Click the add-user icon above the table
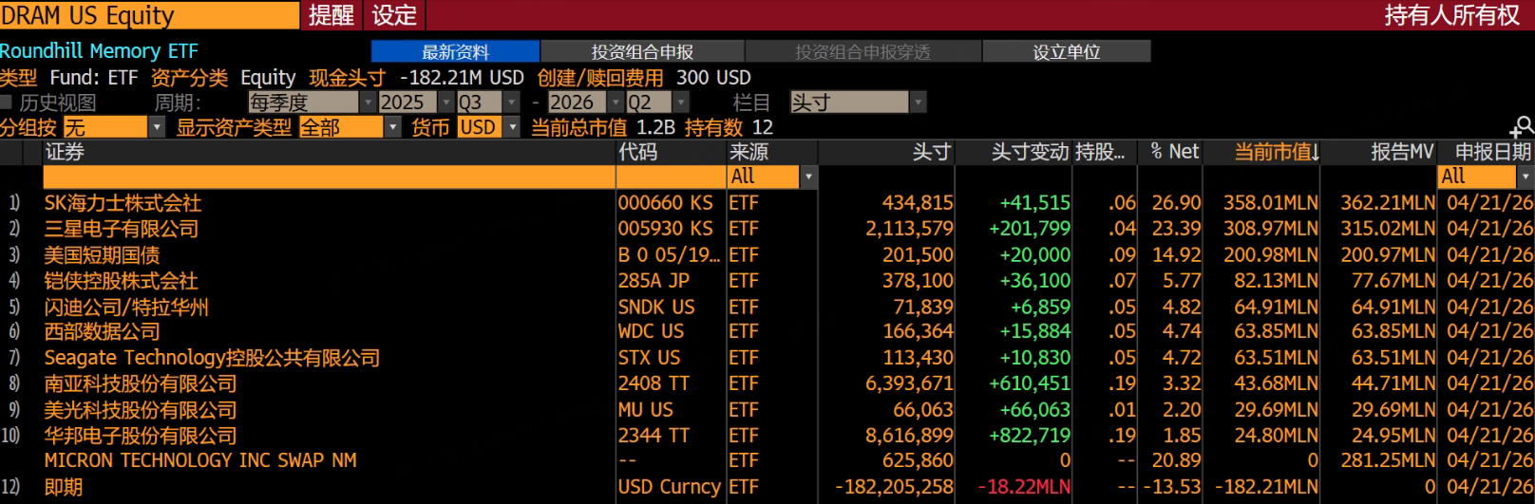This screenshot has width=1535, height=504. [1523, 127]
